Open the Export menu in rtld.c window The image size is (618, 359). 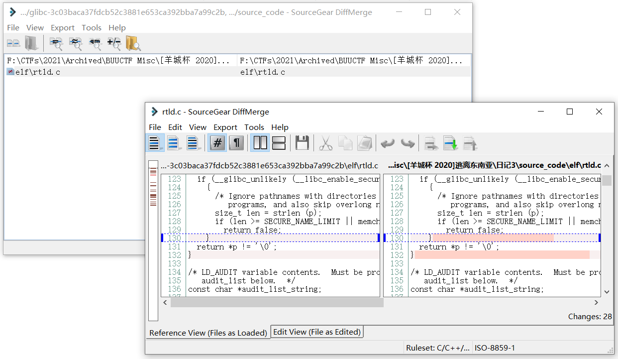225,127
